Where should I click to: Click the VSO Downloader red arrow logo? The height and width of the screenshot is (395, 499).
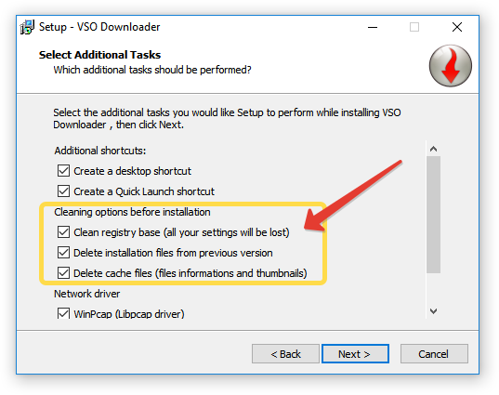point(451,66)
